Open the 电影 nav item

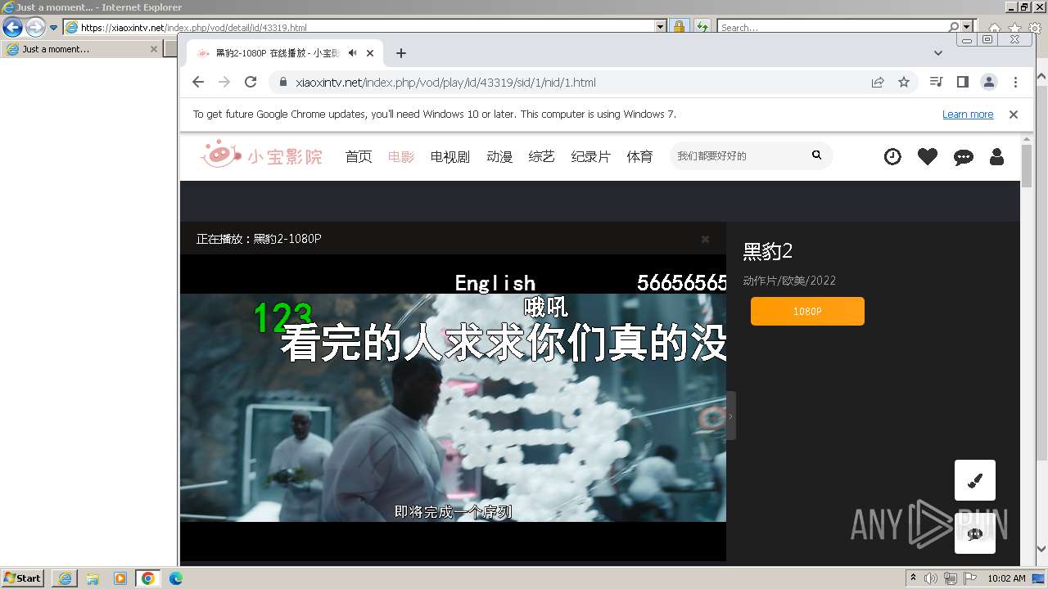click(x=401, y=156)
